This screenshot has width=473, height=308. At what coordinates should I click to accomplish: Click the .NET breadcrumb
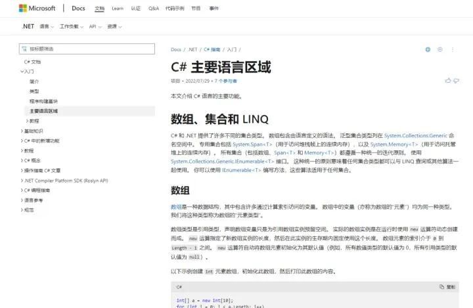(x=192, y=49)
